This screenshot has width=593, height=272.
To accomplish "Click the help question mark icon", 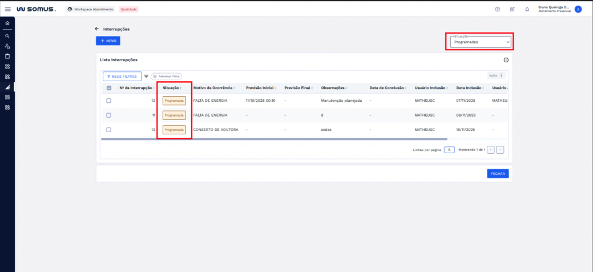I will (497, 9).
